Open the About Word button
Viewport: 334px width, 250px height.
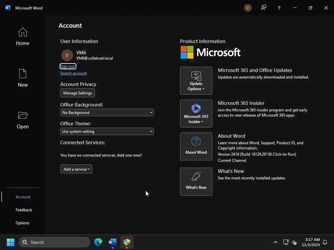(x=196, y=146)
